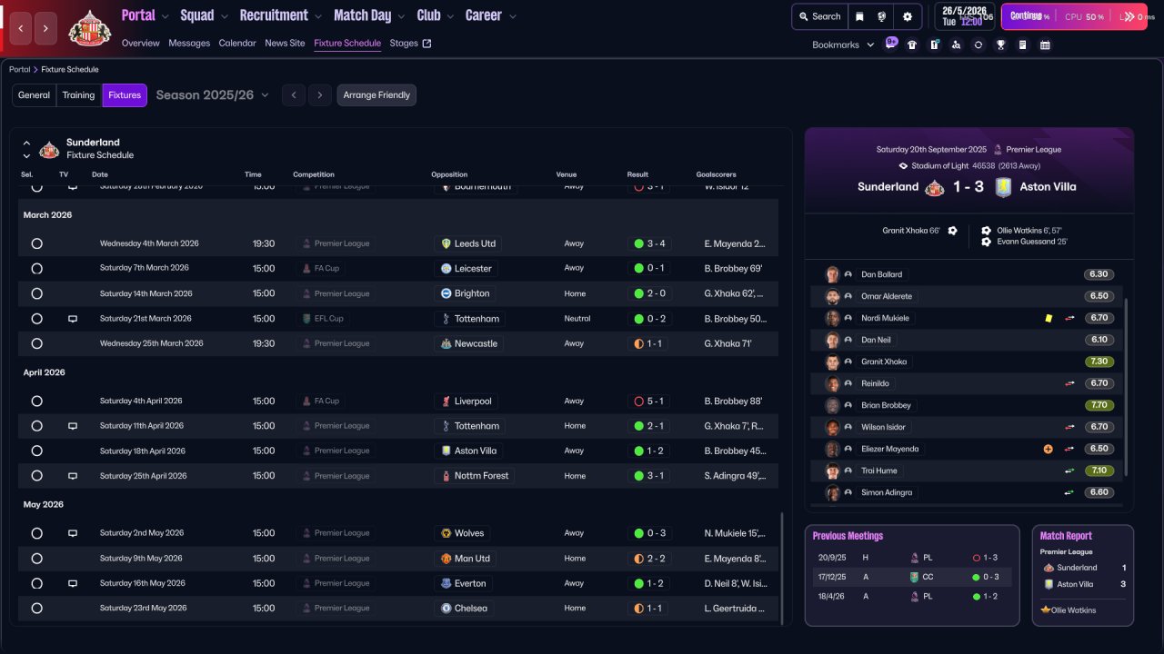Click the player ratings panel scrollbar
Viewport: 1164px width, 654px height.
[x=1126, y=387]
